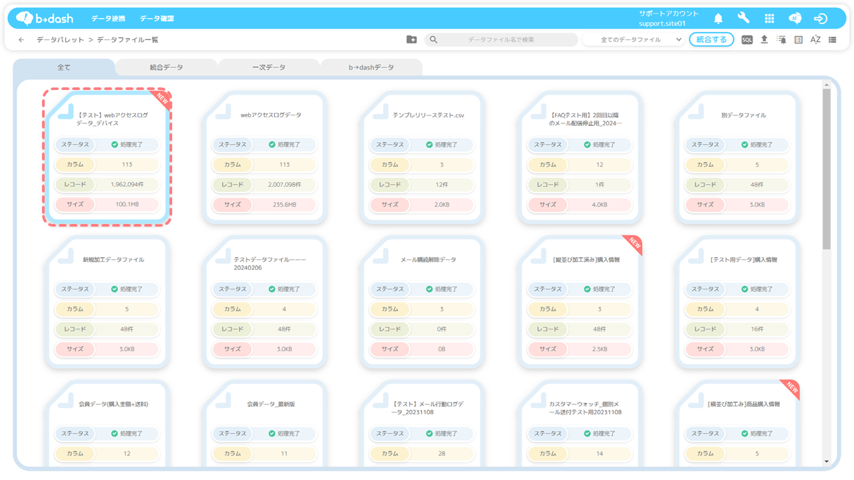Go back with the left arrow

click(21, 40)
